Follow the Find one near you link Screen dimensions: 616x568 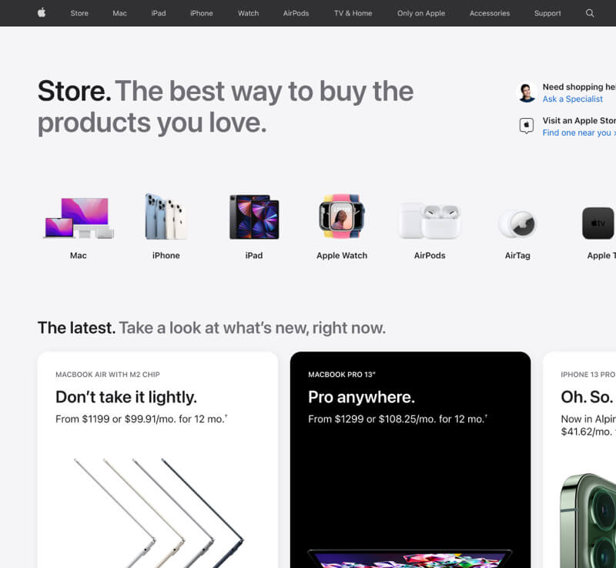point(579,133)
